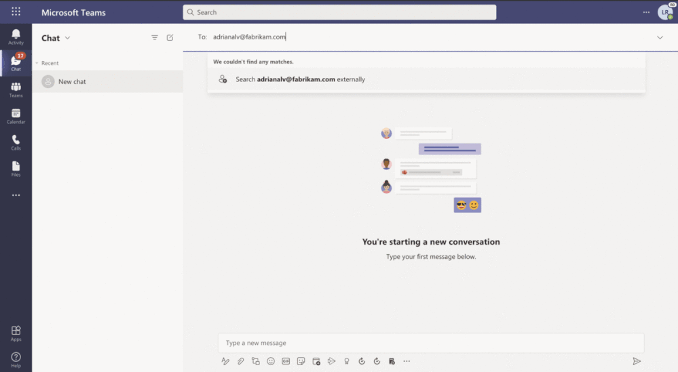Expand the To field chevron
The image size is (678, 372).
tap(660, 37)
